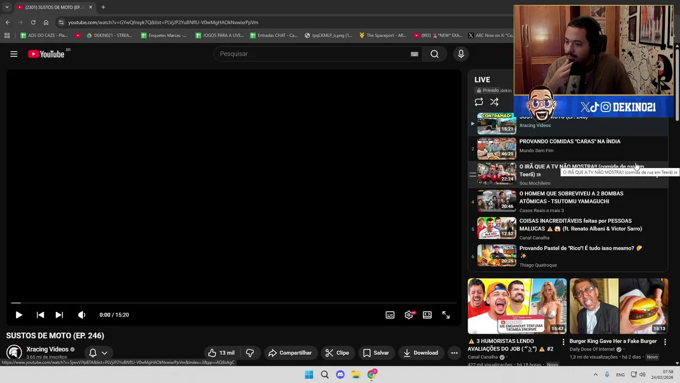Open O HOMEM QUE SOBREVIVEU A 2 BOMBAS video
Image resolution: width=680 pixels, height=383 pixels.
pos(571,197)
